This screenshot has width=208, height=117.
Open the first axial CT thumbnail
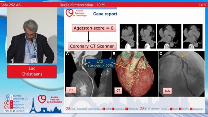coord(128,36)
